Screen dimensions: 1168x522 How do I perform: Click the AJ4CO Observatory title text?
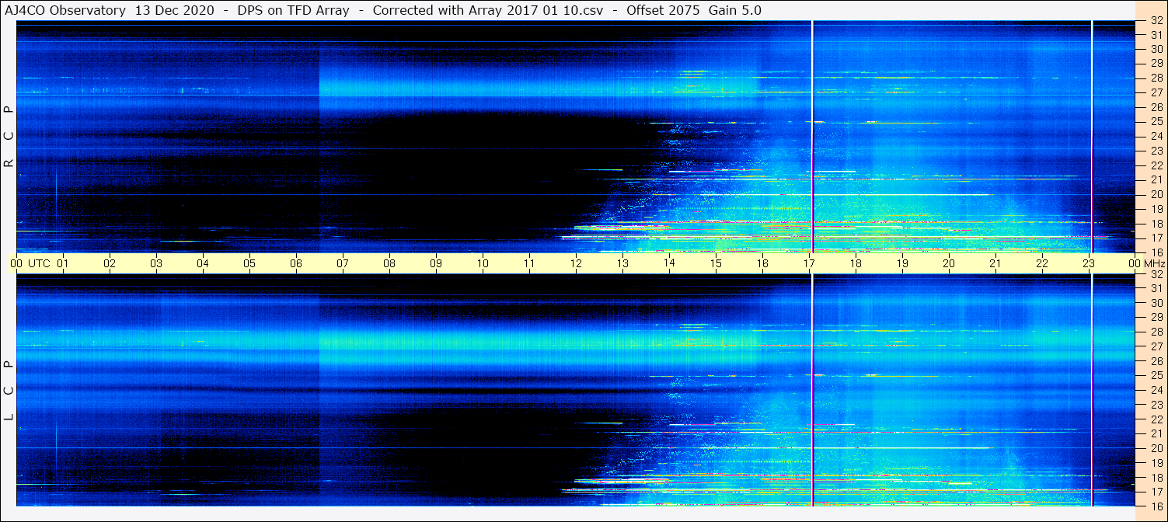pos(65,10)
